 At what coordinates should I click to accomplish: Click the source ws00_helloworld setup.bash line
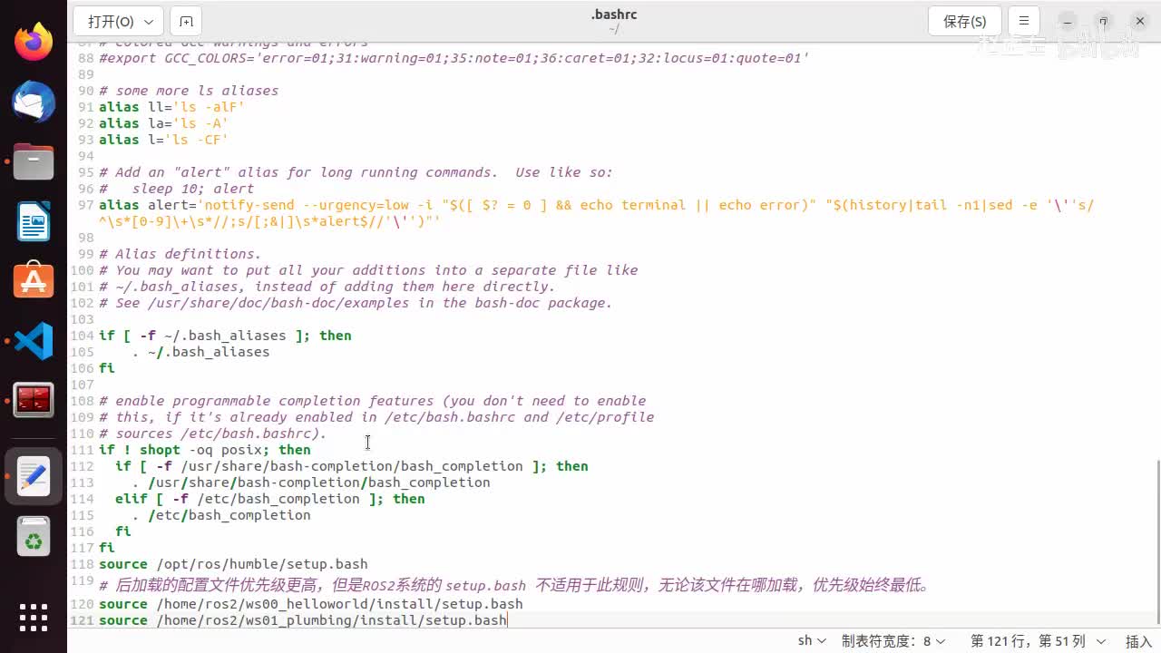pyautogui.click(x=311, y=604)
